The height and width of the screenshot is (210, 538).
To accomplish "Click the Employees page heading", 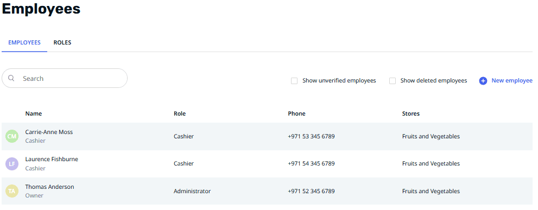I will (x=41, y=9).
